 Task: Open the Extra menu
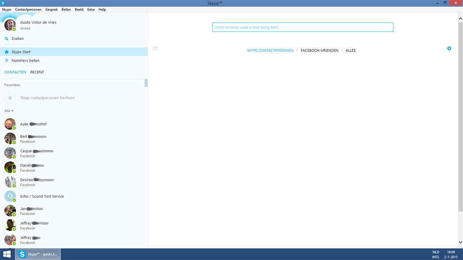pos(91,9)
